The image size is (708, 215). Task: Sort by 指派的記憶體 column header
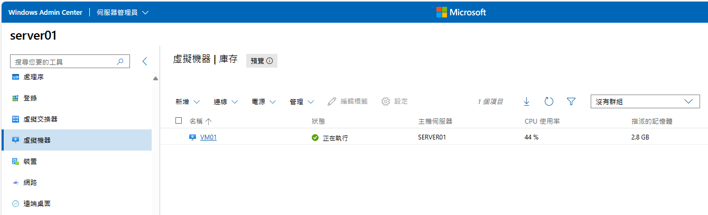tap(652, 121)
